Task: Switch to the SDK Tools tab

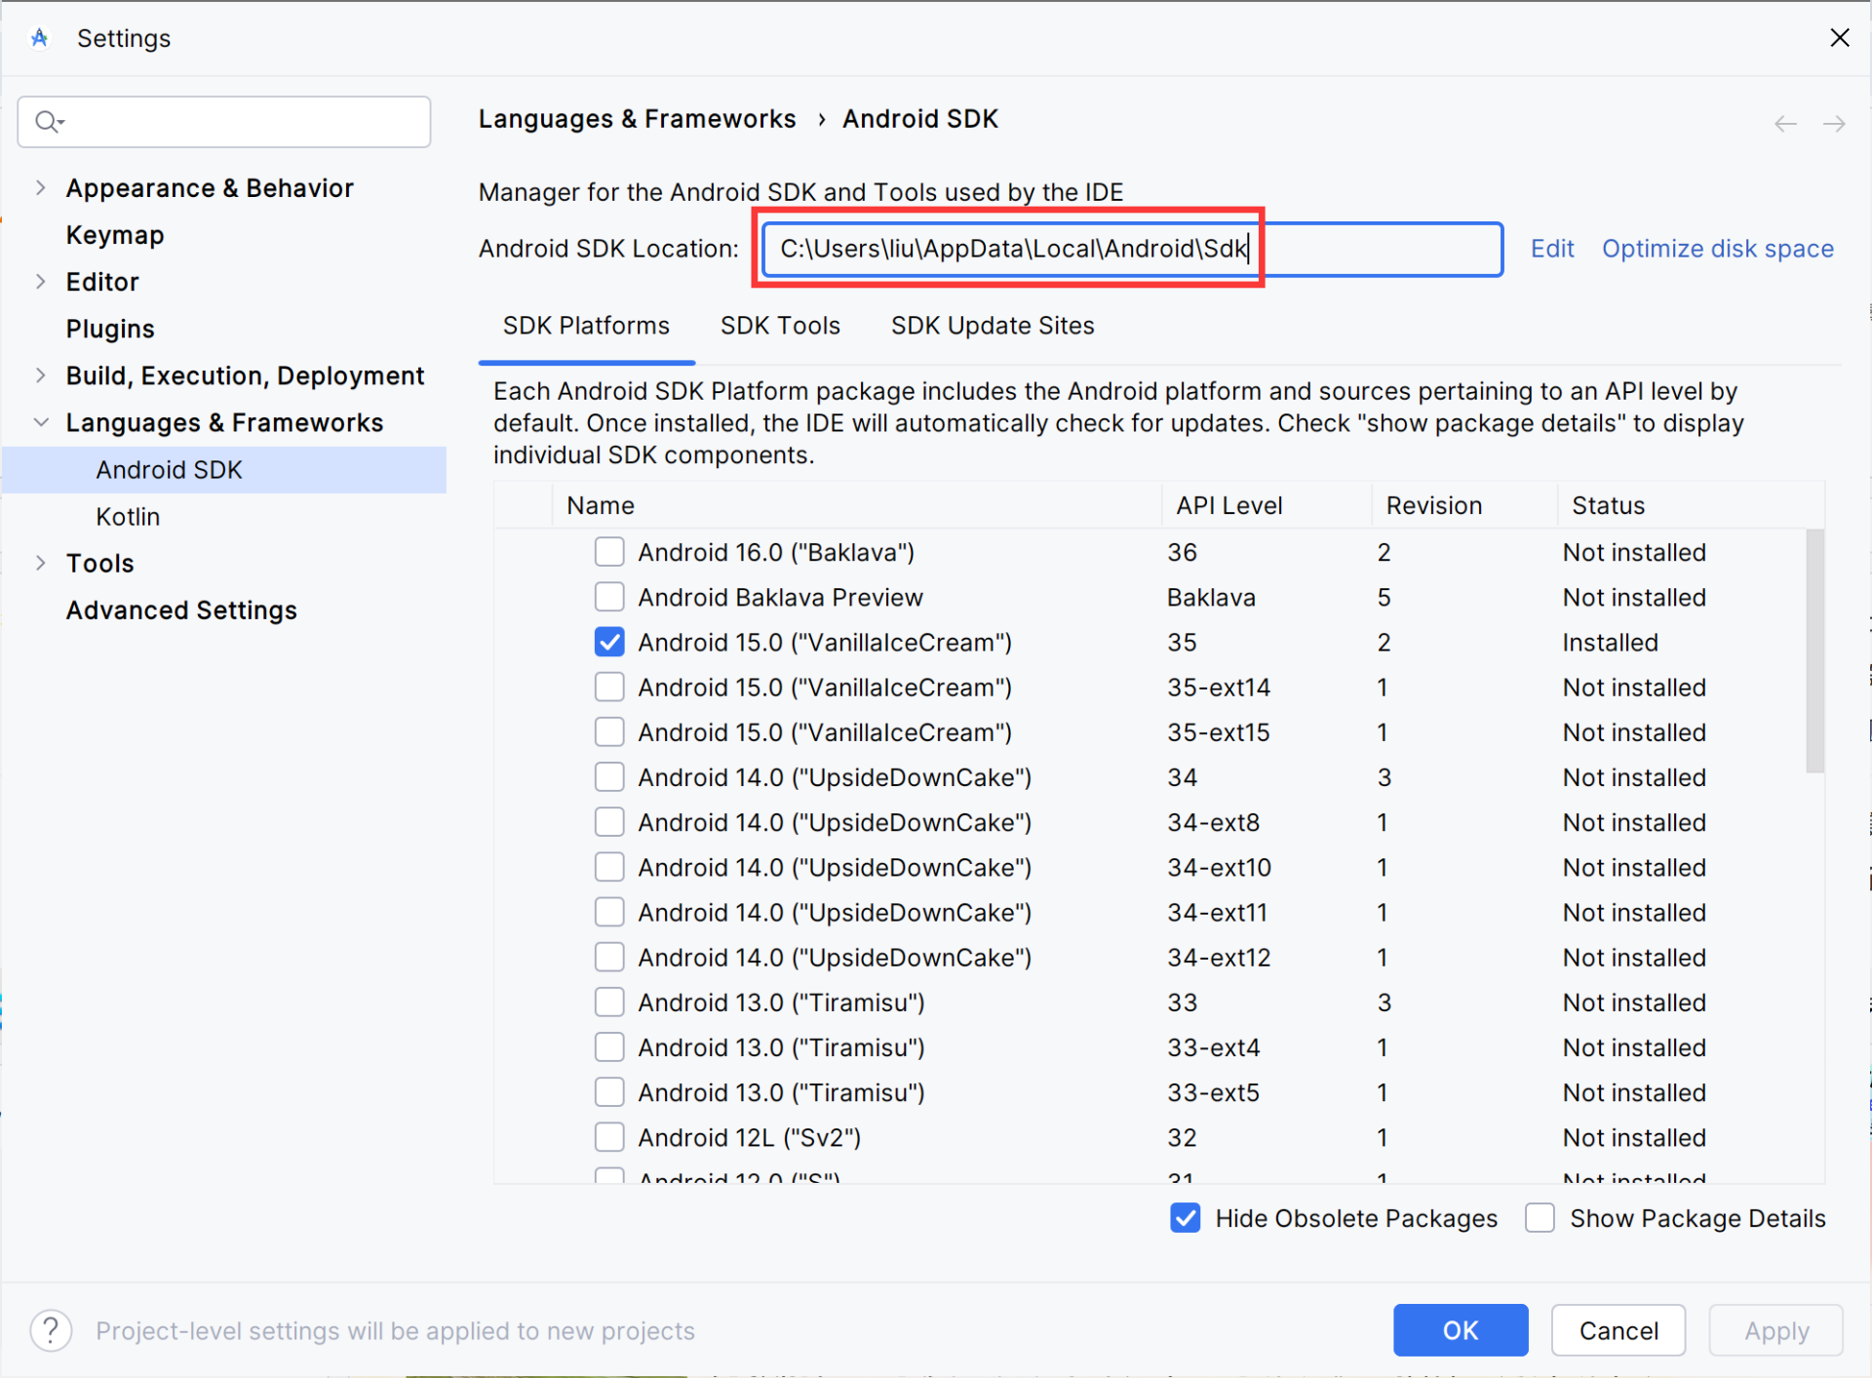Action: coord(779,326)
